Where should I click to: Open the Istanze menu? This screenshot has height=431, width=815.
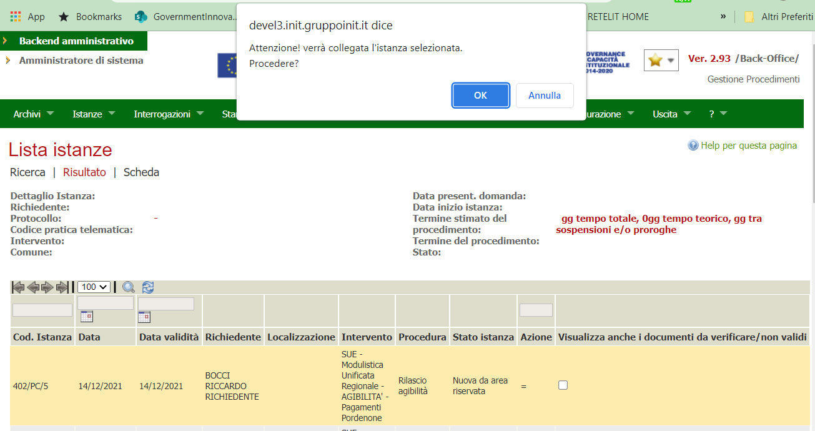pos(94,114)
